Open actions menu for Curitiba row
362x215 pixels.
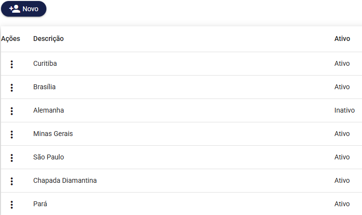click(x=12, y=64)
